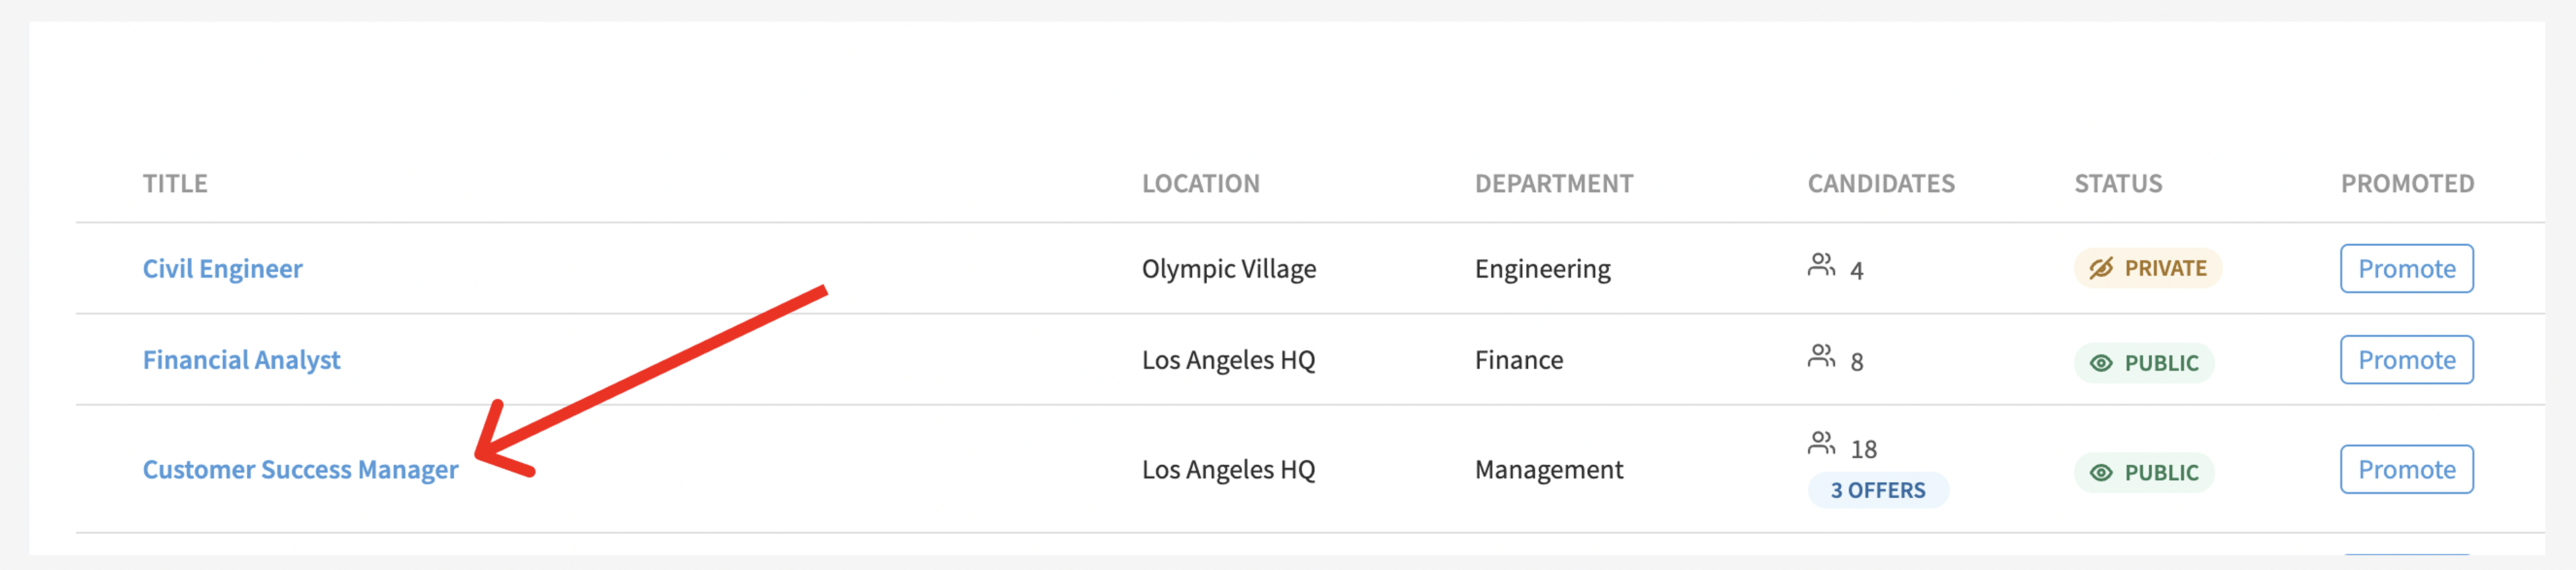Open the Civil Engineer job
This screenshot has width=2576, height=570.
coord(222,269)
